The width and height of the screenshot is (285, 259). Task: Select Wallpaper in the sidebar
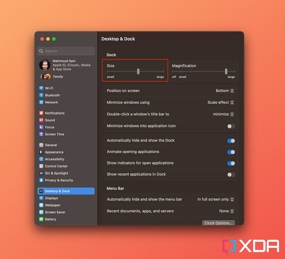point(51,205)
